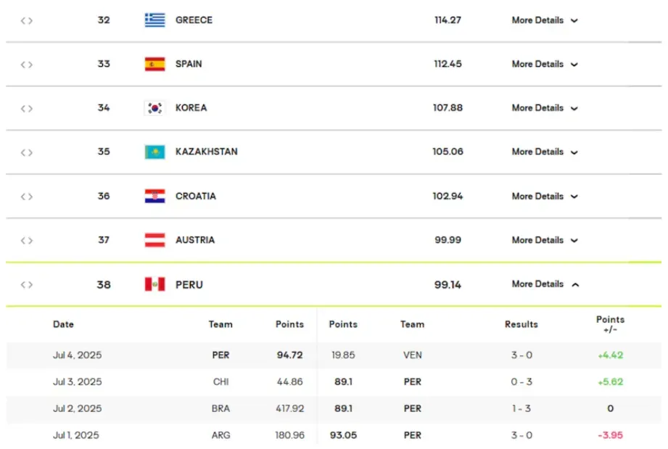Open More Details for Kazakhstan

[x=544, y=152]
